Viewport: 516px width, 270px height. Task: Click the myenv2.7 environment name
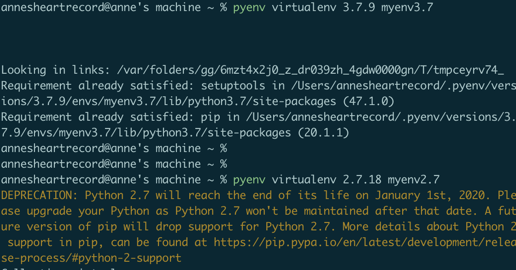click(413, 180)
